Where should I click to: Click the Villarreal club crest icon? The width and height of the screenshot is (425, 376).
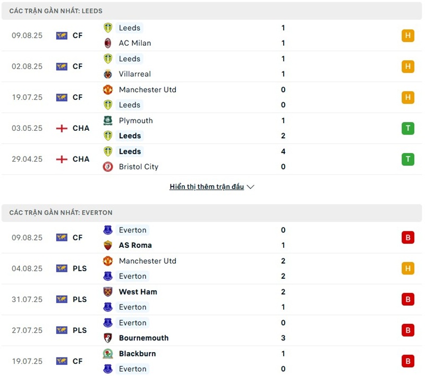[x=108, y=74]
